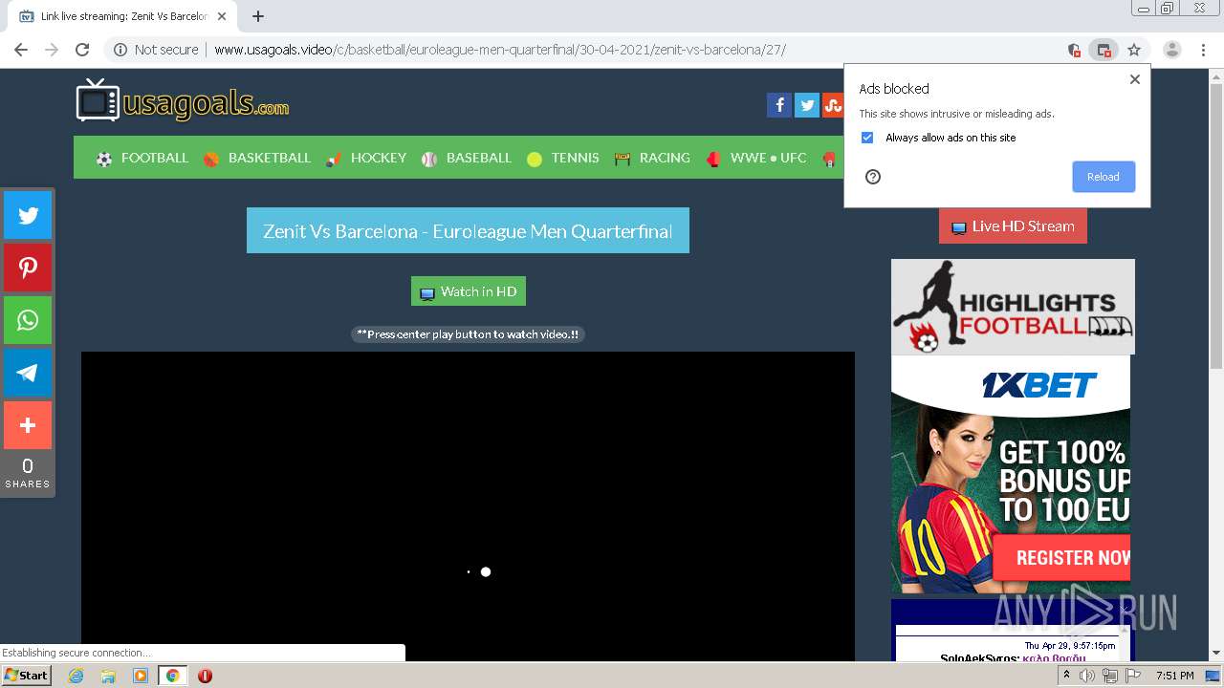Click Reload button in Ads blocked popup

[1104, 177]
